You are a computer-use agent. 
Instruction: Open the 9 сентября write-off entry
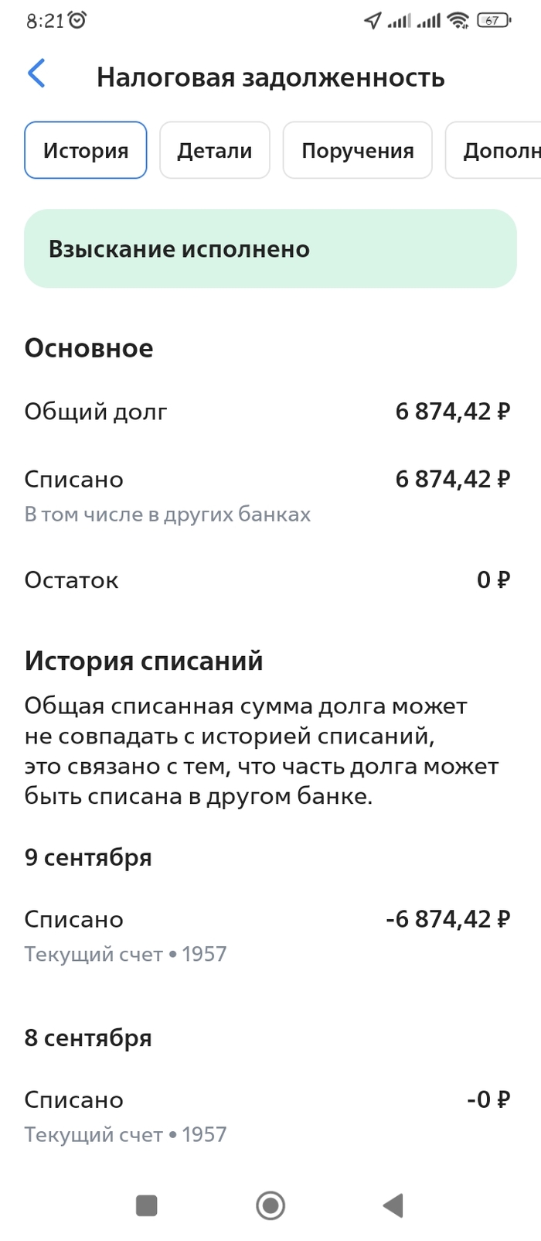(x=267, y=934)
